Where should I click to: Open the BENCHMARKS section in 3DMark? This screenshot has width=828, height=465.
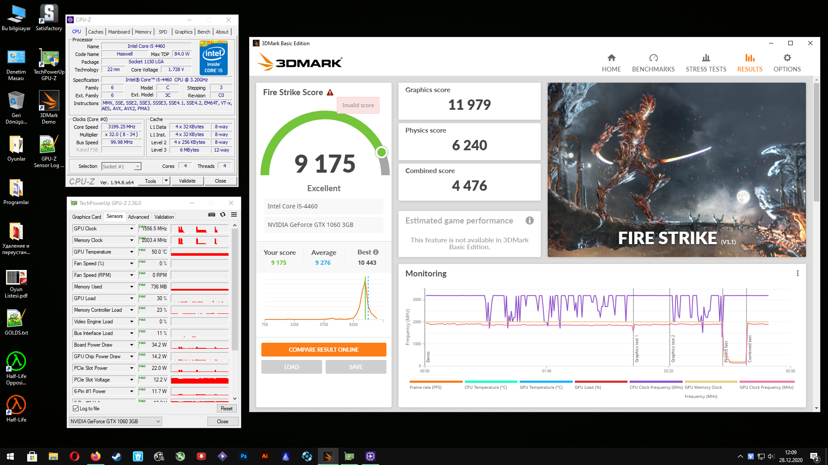coord(653,63)
